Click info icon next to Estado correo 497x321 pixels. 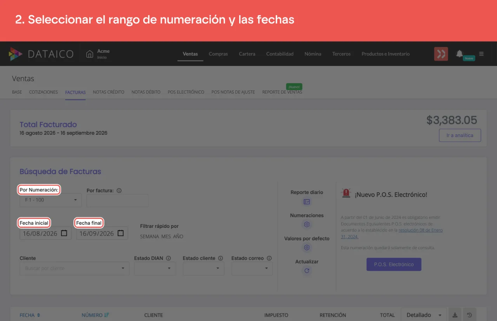(x=269, y=258)
